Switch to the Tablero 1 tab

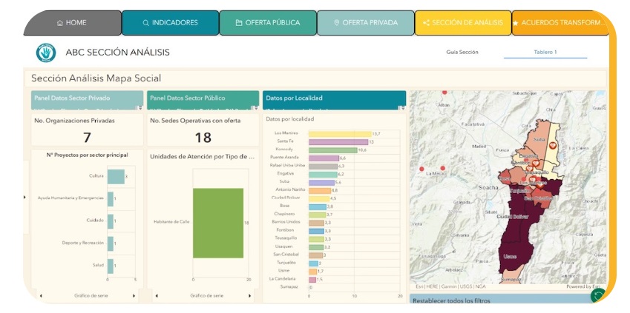[x=545, y=53]
